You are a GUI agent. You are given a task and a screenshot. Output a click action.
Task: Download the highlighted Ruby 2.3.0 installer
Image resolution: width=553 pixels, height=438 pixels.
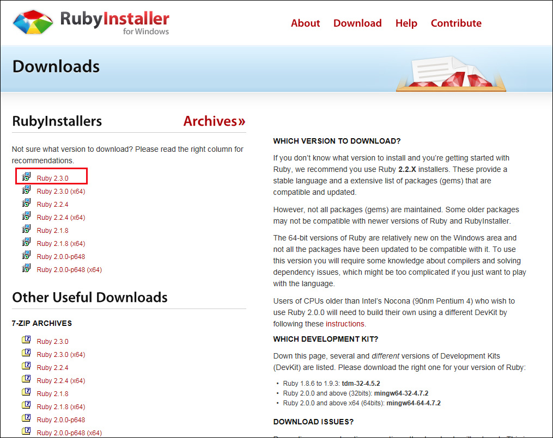53,178
